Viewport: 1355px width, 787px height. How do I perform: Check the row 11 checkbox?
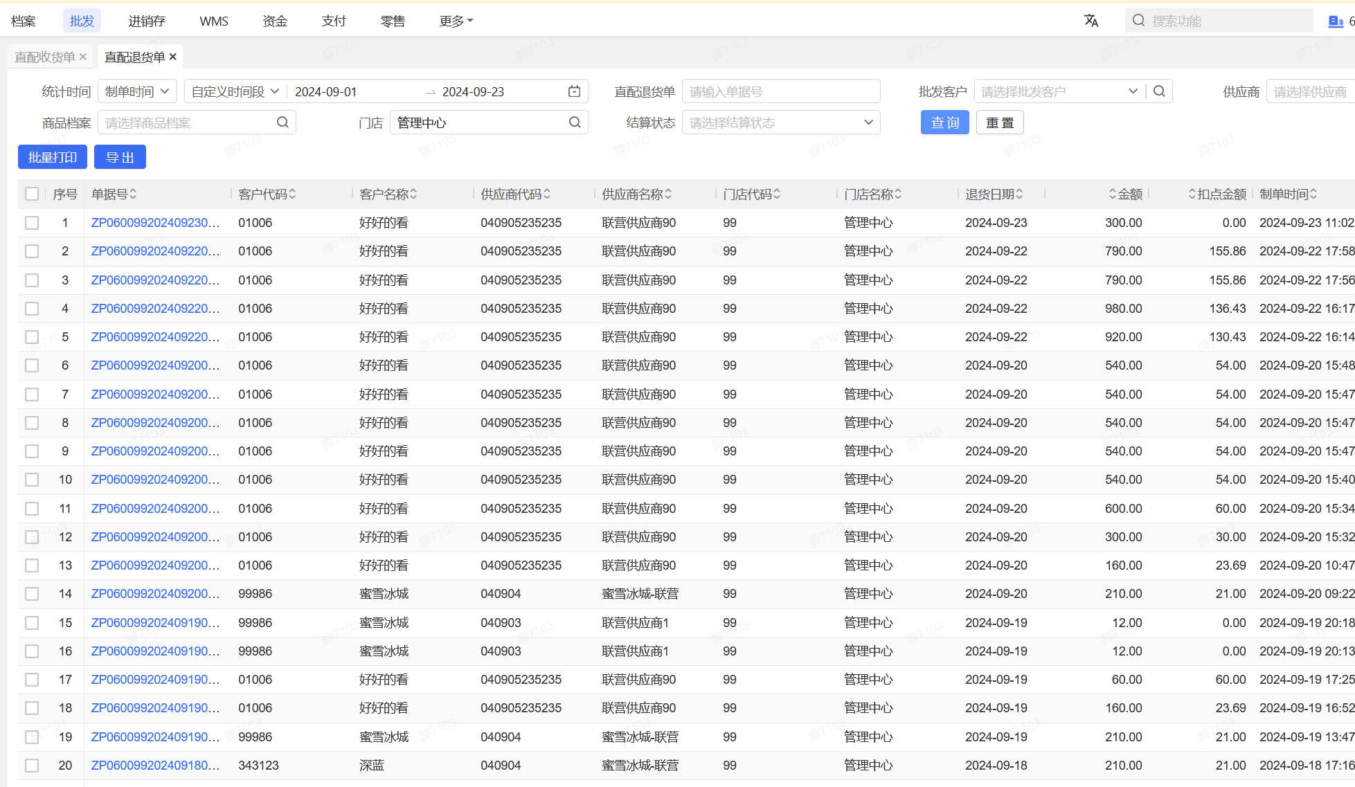32,509
